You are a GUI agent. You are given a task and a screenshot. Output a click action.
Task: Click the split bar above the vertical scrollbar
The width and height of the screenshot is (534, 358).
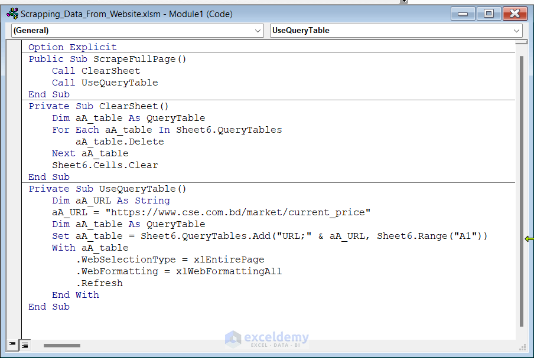coord(521,42)
